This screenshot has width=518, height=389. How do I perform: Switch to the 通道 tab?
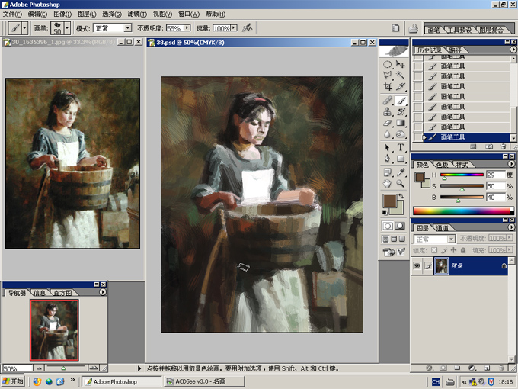tap(442, 228)
